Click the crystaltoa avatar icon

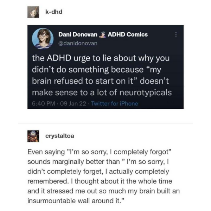tap(33, 136)
